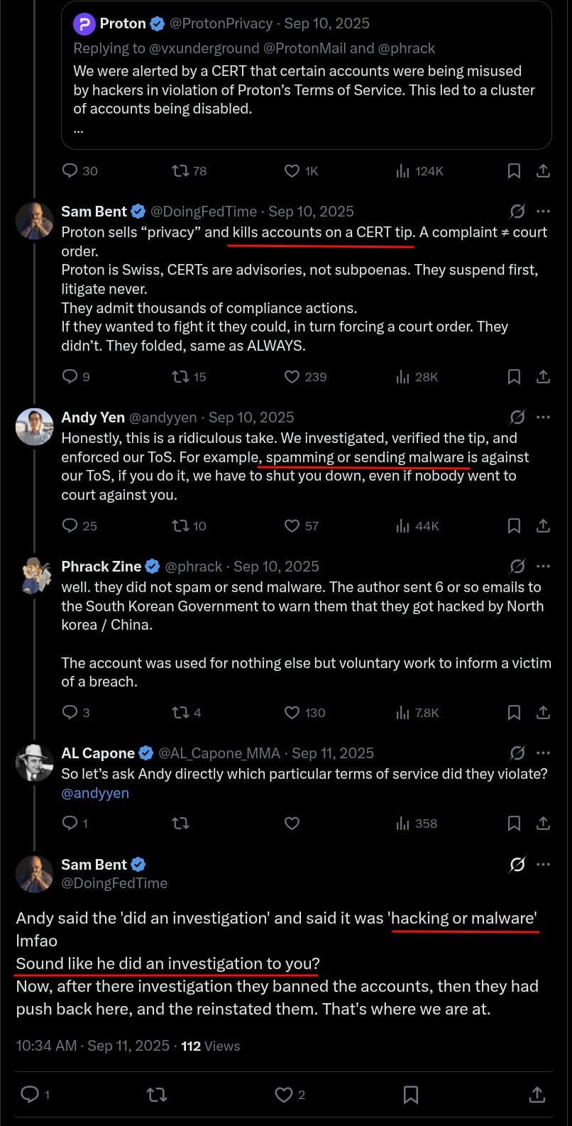Screen dimensions: 572x1126
Task: Click AL Capone's profile avatar
Action: (34, 762)
